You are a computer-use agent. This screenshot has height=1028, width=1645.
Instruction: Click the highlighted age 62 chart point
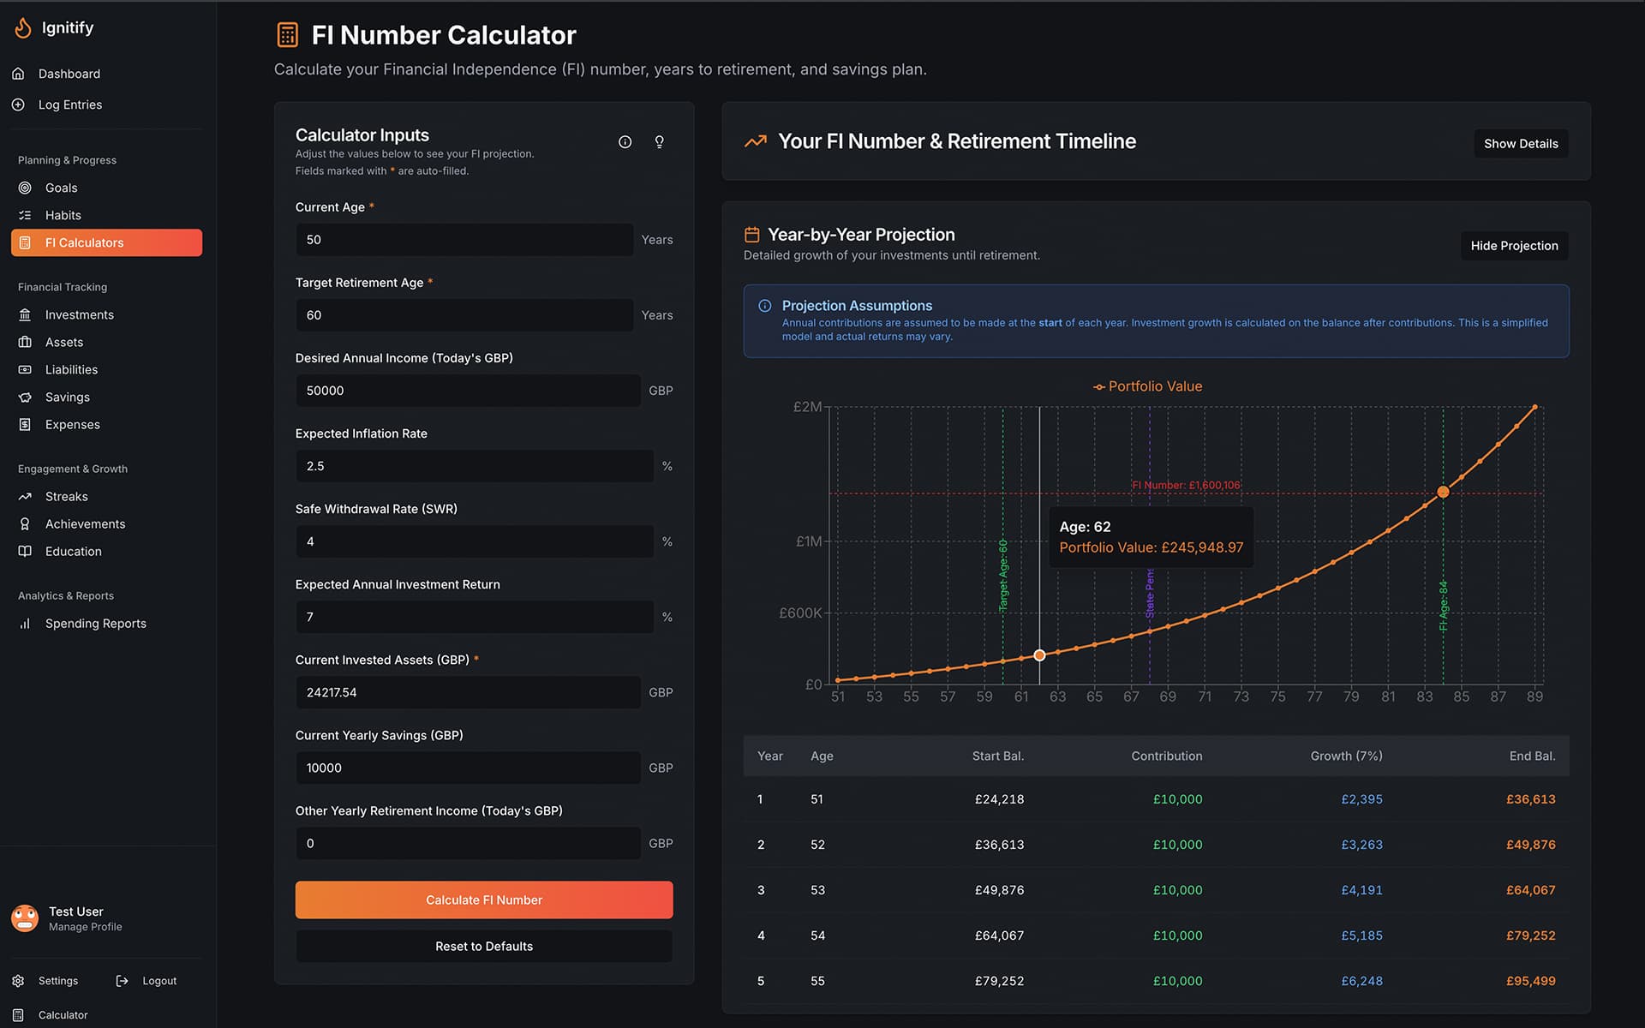tap(1039, 655)
